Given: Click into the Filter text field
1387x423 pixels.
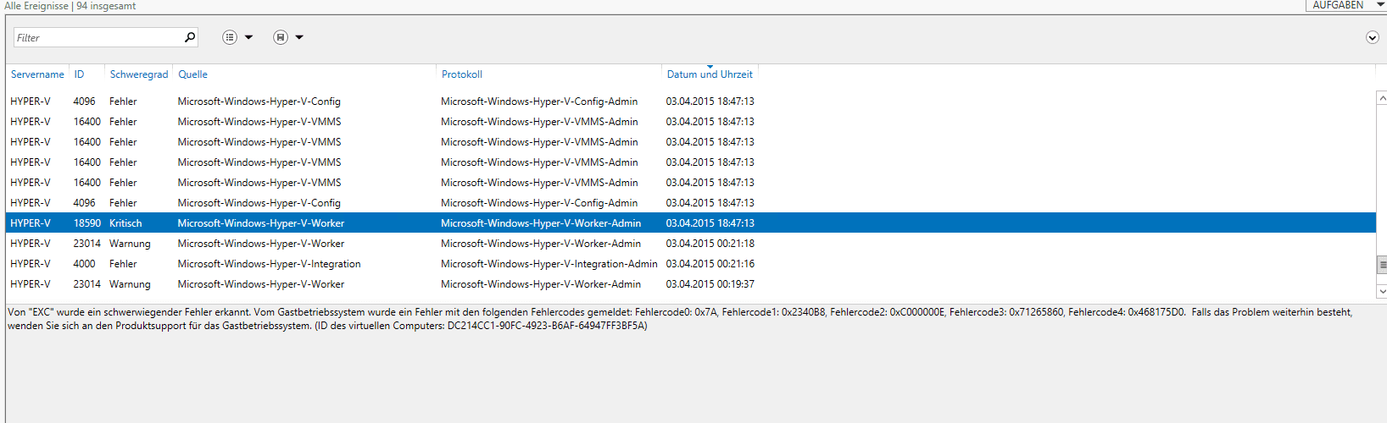Looking at the screenshot, I should click(97, 37).
